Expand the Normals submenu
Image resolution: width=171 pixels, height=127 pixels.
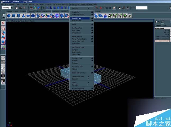[x=80, y=85]
